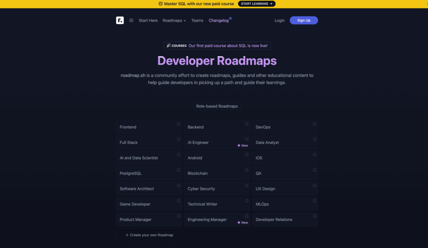
Task: Open the Backend roadmap
Action: 217,127
